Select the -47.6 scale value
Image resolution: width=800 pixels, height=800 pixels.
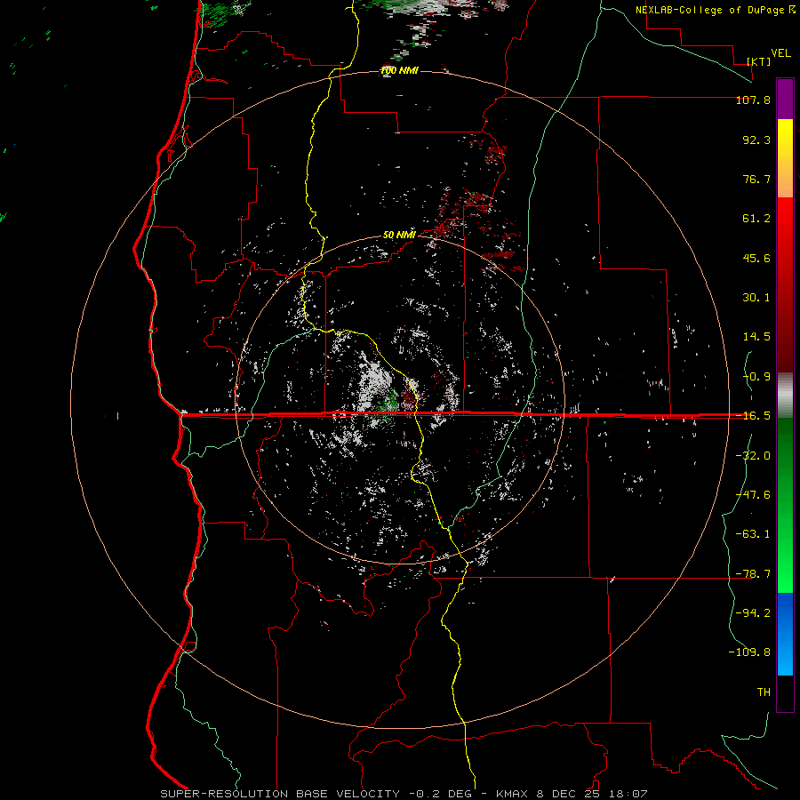click(x=753, y=495)
